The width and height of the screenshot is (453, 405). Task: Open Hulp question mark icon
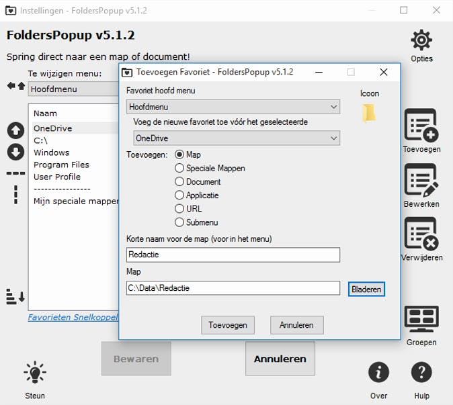pyautogui.click(x=421, y=372)
